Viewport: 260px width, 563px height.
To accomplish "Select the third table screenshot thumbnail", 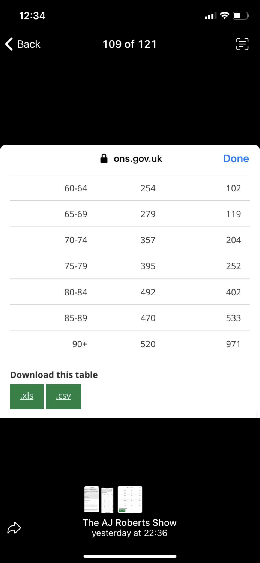I will click(x=130, y=499).
